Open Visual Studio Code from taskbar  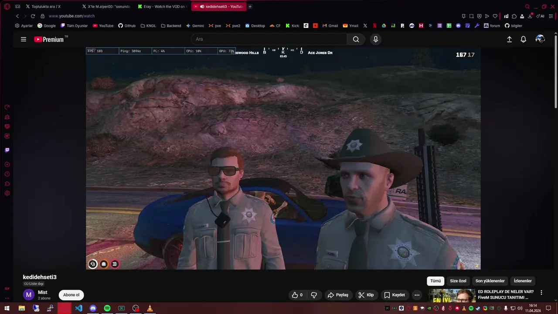click(x=78, y=308)
